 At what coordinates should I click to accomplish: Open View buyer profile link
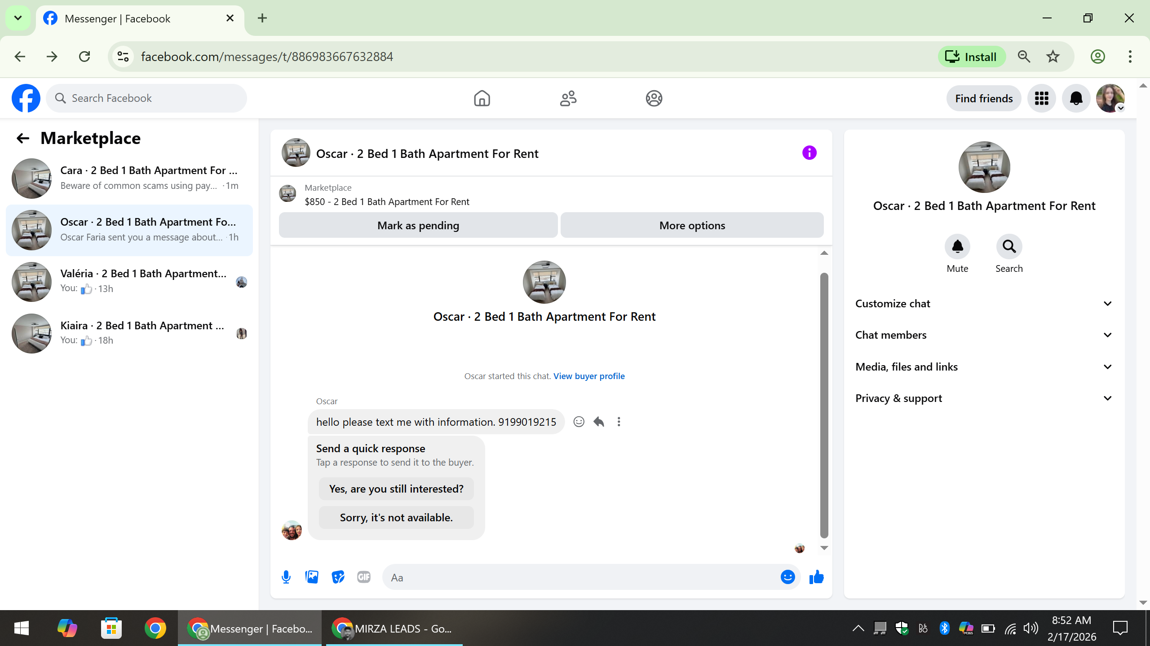pyautogui.click(x=589, y=376)
